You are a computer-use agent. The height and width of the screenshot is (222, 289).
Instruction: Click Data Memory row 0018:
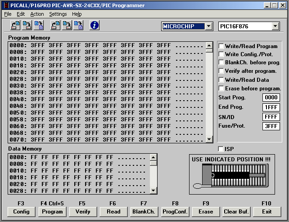77,178
